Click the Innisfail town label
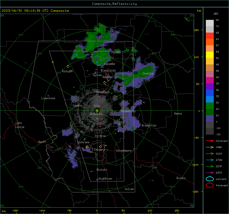229x214 pixels. [103, 92]
